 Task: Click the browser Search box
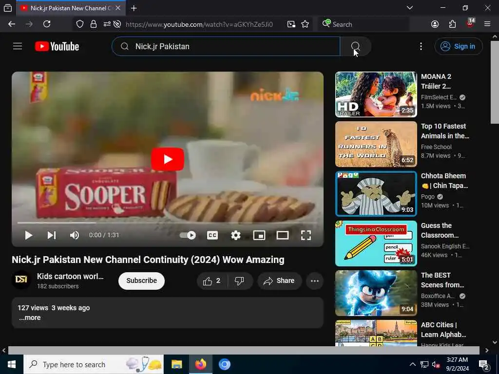click(x=364, y=24)
